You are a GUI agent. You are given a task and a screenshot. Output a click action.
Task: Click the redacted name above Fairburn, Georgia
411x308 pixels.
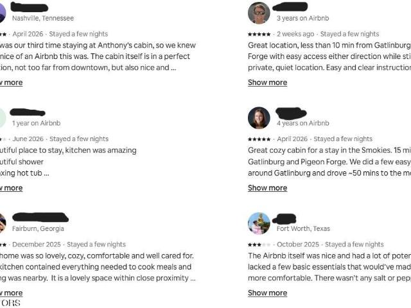(x=40, y=217)
